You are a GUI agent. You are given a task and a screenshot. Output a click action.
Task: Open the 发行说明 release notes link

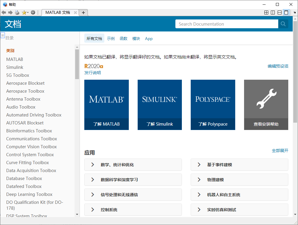coord(93,73)
